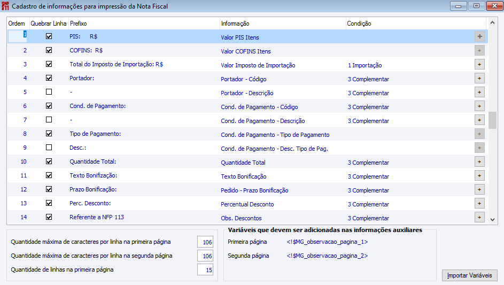The image size is (504, 285).
Task: Click the Quebrar Linha column header
Action: [49, 24]
